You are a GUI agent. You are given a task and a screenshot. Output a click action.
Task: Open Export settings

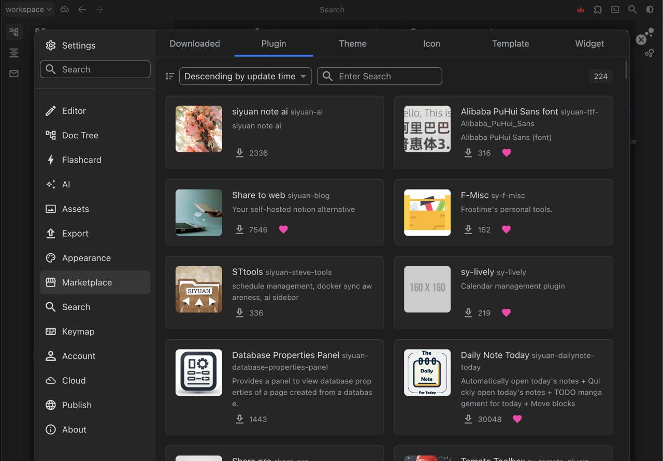point(95,233)
